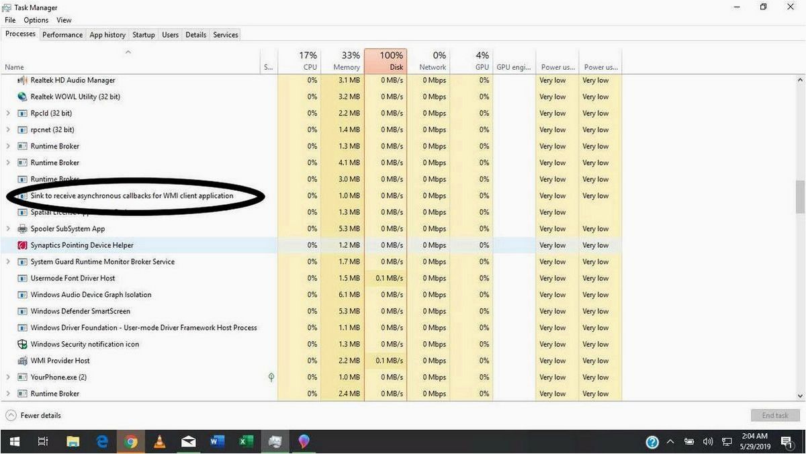
Task: Expand the Spooler SubSystem App group
Action: 8,229
